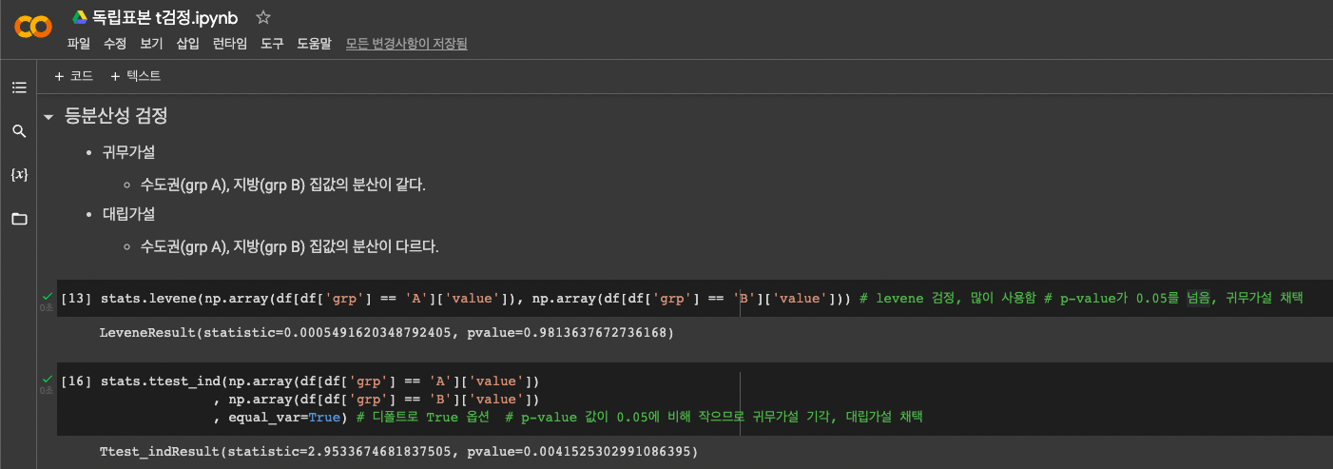1333x469 pixels.
Task: Open the 수정 menu
Action: pyautogui.click(x=114, y=44)
